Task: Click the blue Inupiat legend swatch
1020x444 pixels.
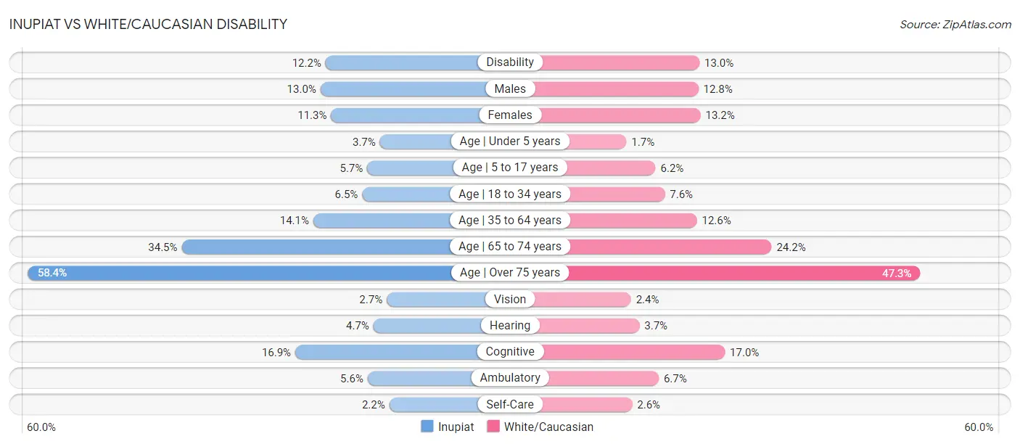Action: [427, 427]
